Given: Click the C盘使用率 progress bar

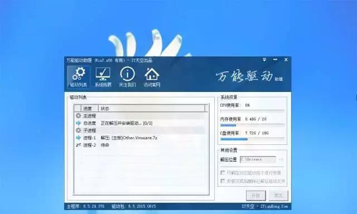Looking at the screenshot, I should point(252,139).
